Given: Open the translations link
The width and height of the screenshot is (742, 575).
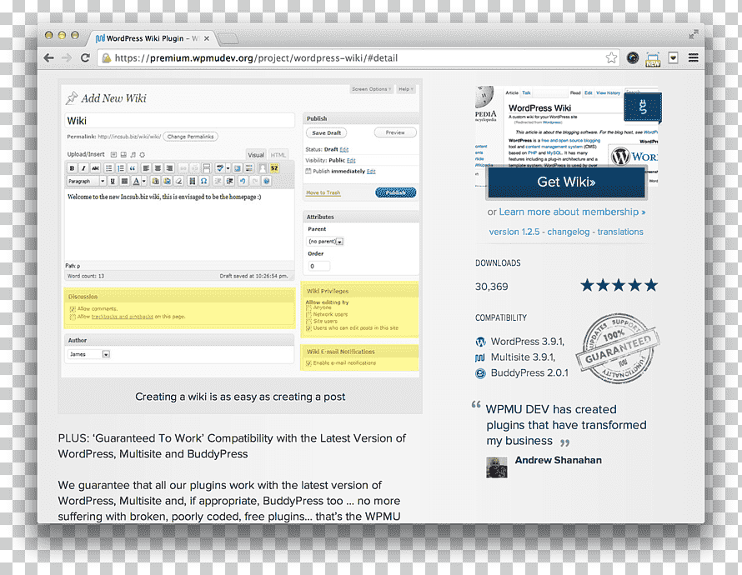Looking at the screenshot, I should [620, 232].
